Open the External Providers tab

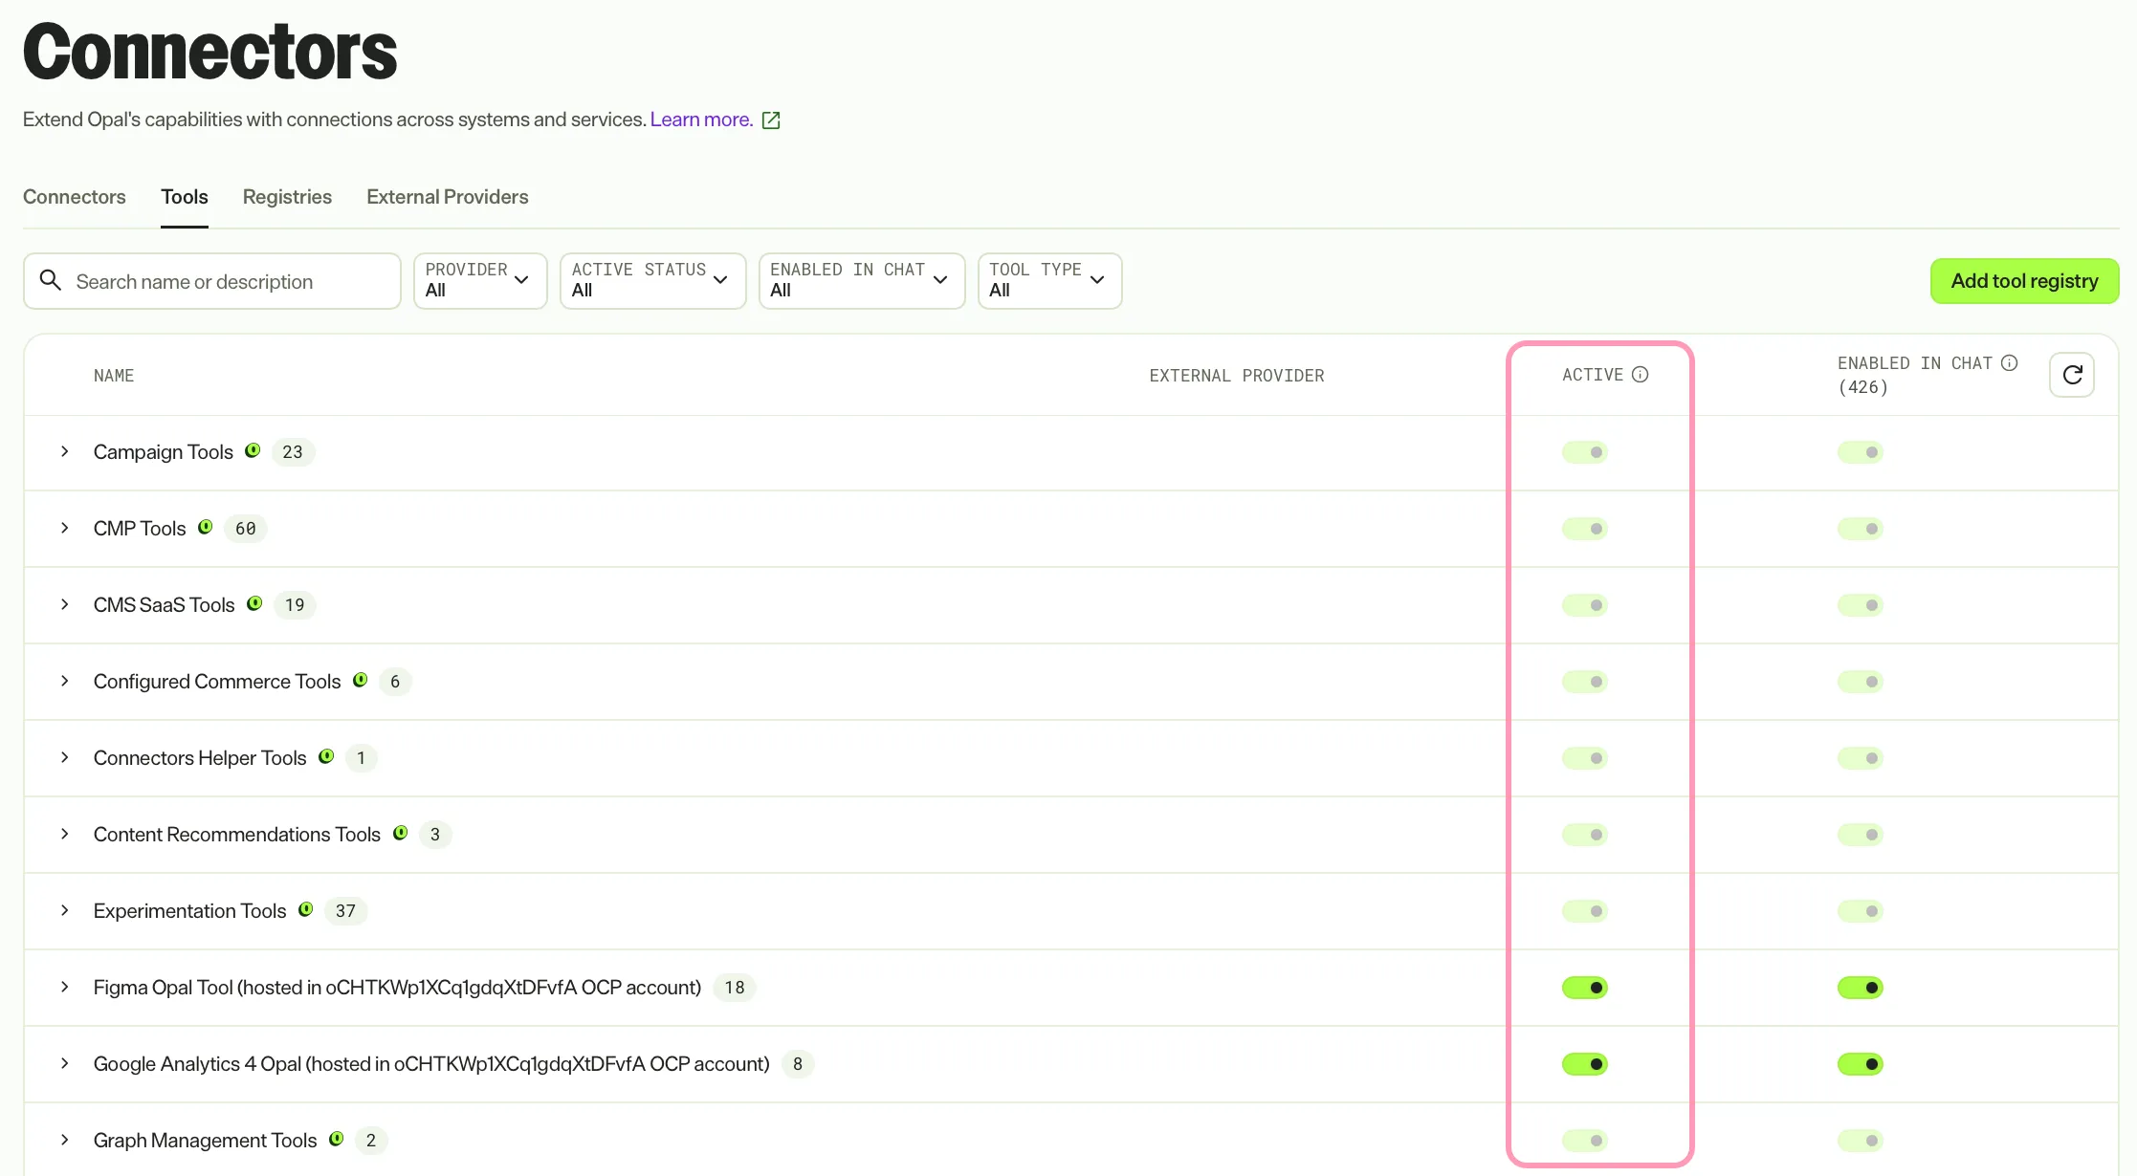coord(448,197)
